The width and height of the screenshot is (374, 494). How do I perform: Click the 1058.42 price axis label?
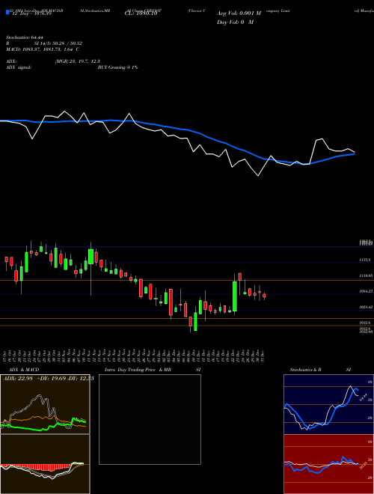366,307
